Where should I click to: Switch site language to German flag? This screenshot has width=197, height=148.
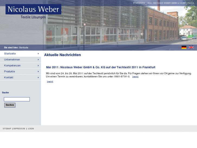tap(184, 48)
